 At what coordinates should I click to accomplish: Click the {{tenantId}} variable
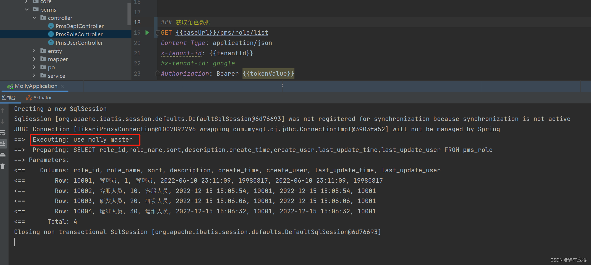(231, 53)
